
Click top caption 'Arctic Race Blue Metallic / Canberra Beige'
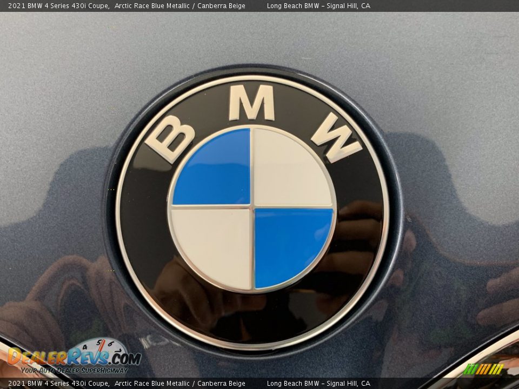(x=179, y=5)
